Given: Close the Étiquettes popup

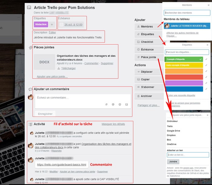Looking at the screenshot, I should click(x=207, y=45).
